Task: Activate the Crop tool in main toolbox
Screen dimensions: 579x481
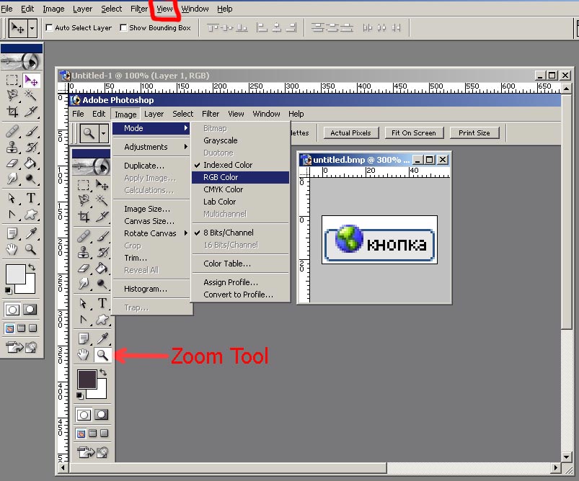Action: pos(12,111)
